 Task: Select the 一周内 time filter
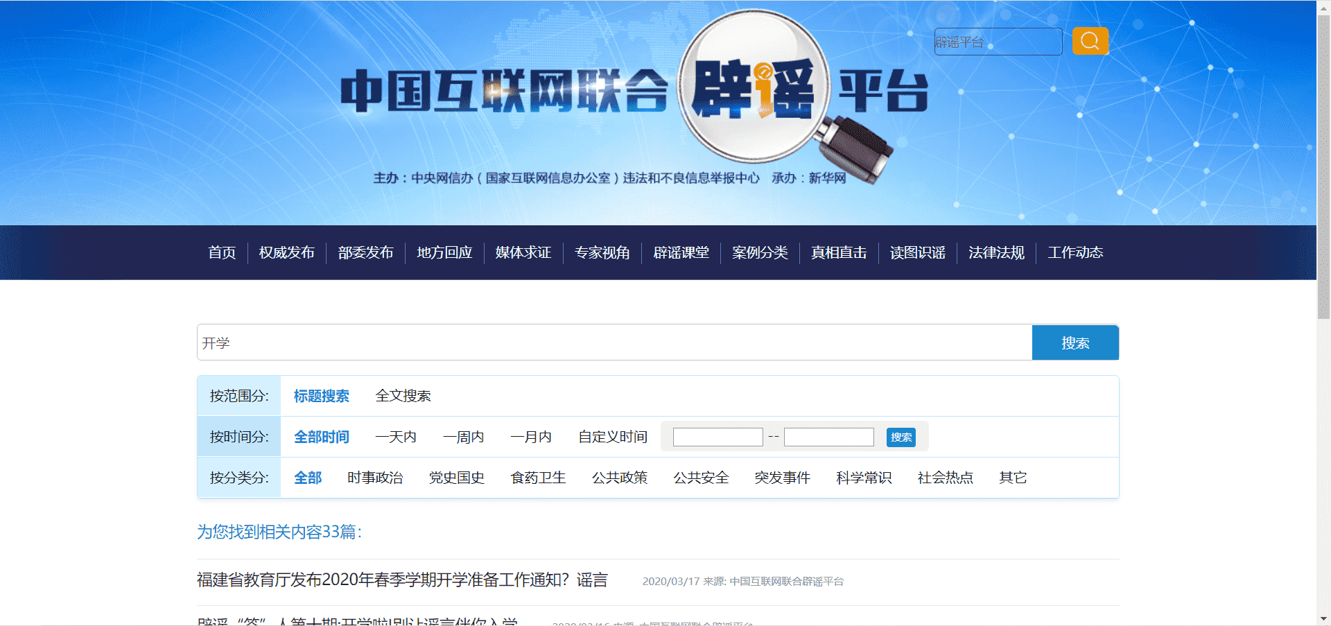[463, 437]
